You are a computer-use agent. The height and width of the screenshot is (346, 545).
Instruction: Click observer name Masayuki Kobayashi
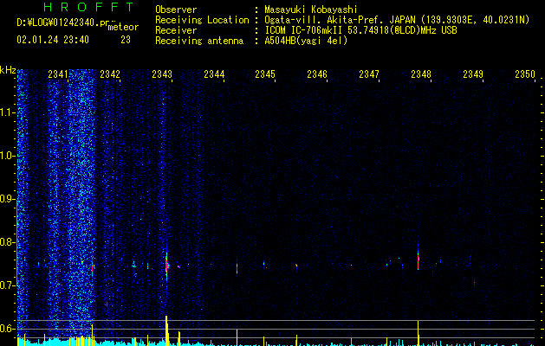pos(311,10)
